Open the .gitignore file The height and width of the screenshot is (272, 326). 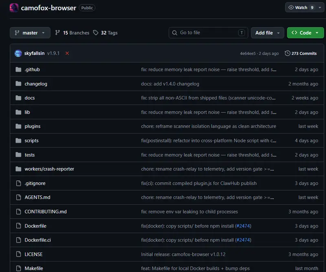pos(35,183)
